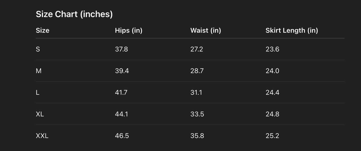
Task: Select the Hips (in) column header
Action: 128,30
